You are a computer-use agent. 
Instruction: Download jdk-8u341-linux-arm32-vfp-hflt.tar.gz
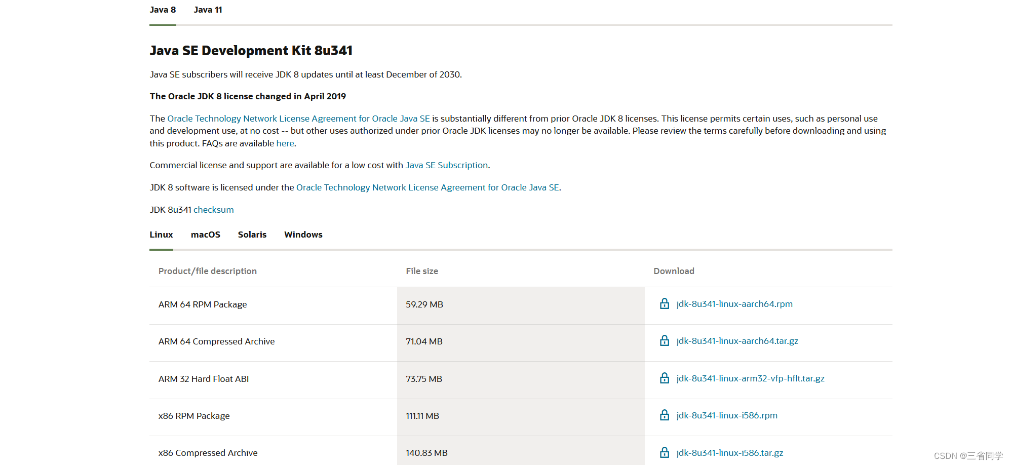click(750, 378)
